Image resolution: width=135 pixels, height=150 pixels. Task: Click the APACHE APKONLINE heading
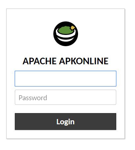point(66,61)
